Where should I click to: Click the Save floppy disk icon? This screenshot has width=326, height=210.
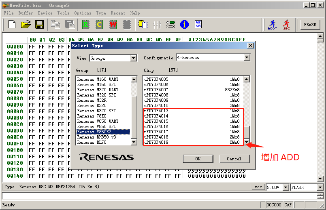click(39, 25)
